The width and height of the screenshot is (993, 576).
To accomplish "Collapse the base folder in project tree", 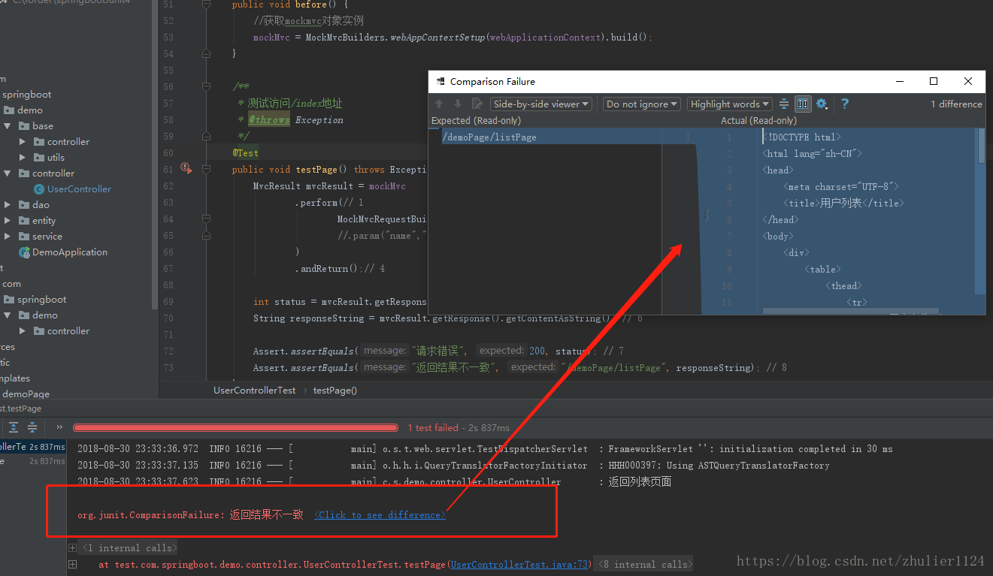I will tap(8, 126).
